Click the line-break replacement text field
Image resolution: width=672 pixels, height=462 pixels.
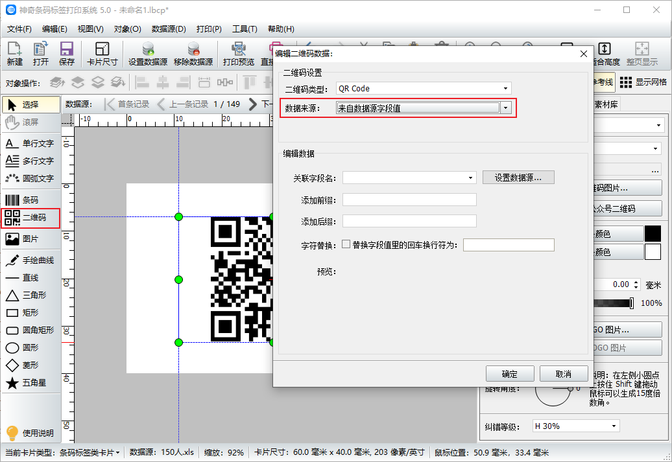(x=509, y=245)
